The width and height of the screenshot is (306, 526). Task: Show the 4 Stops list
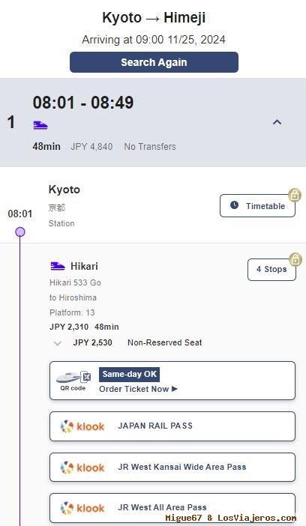click(271, 270)
